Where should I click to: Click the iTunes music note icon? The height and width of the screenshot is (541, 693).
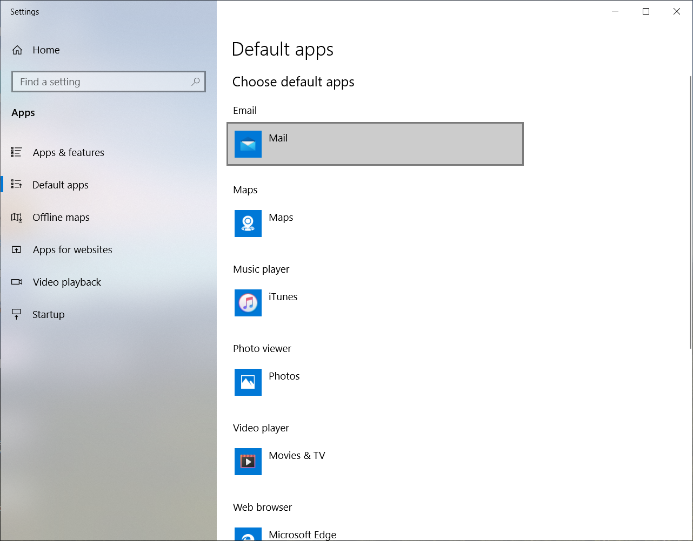coord(248,303)
